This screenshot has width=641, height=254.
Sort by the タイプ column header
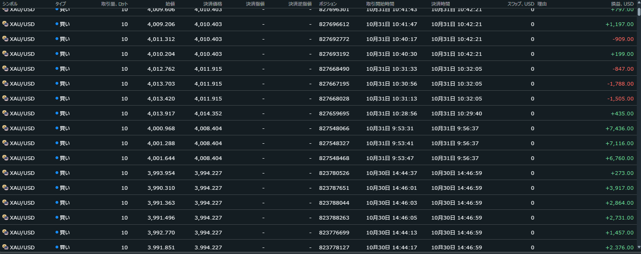point(61,4)
